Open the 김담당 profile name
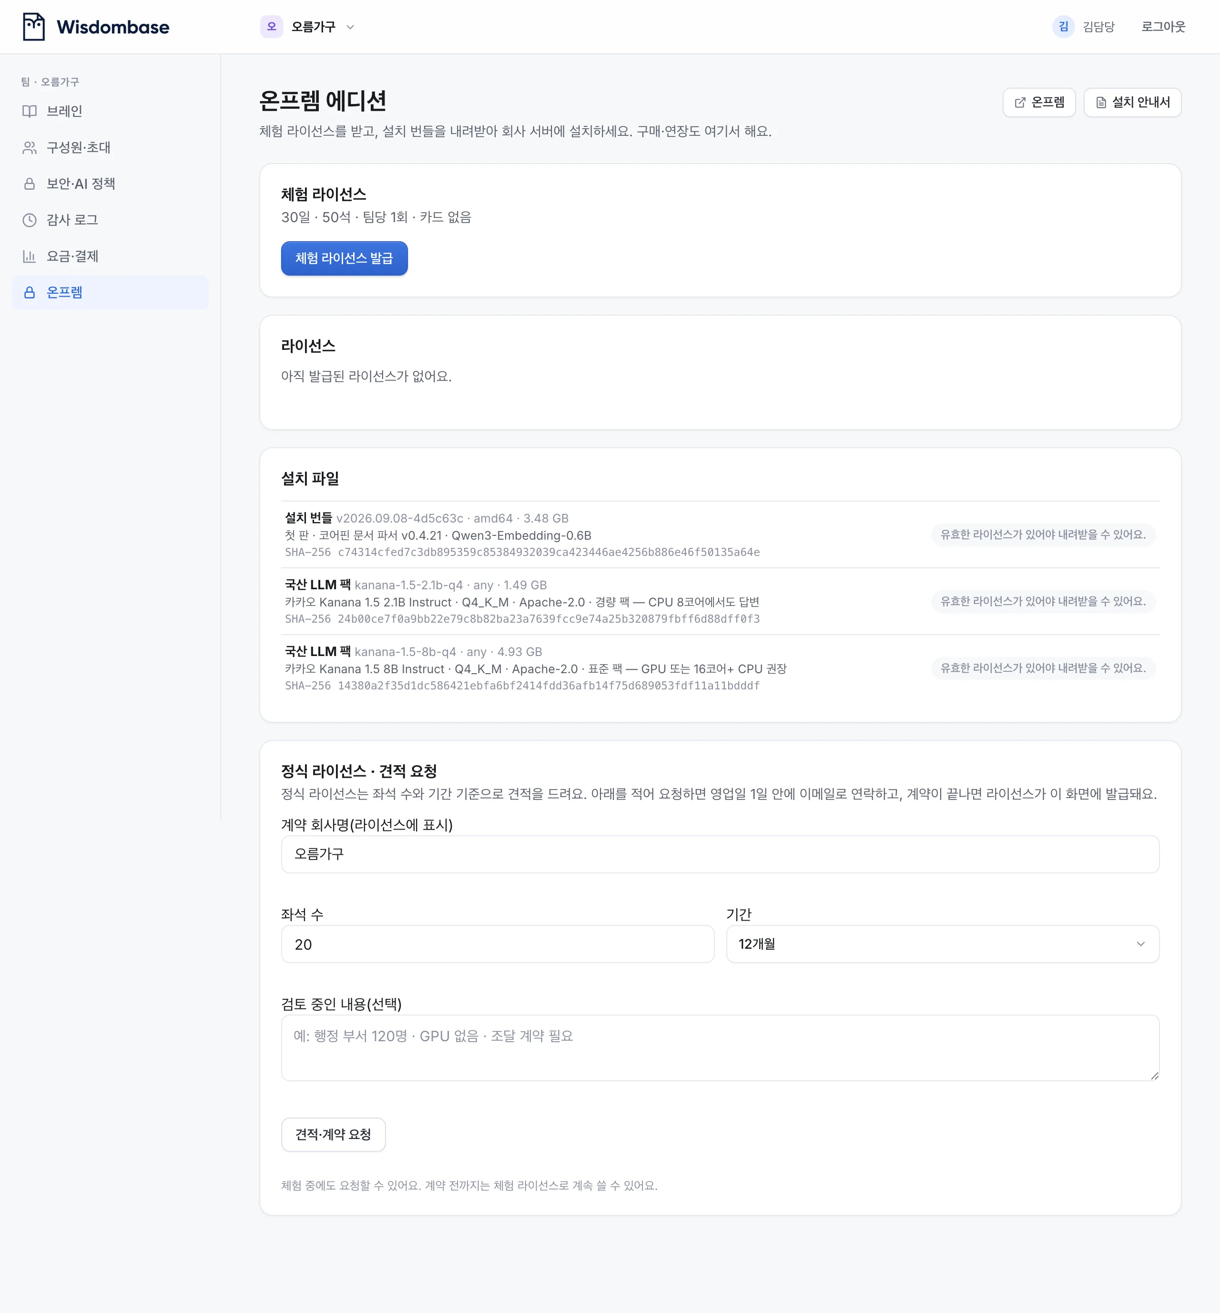The width and height of the screenshot is (1220, 1313). coord(1098,27)
